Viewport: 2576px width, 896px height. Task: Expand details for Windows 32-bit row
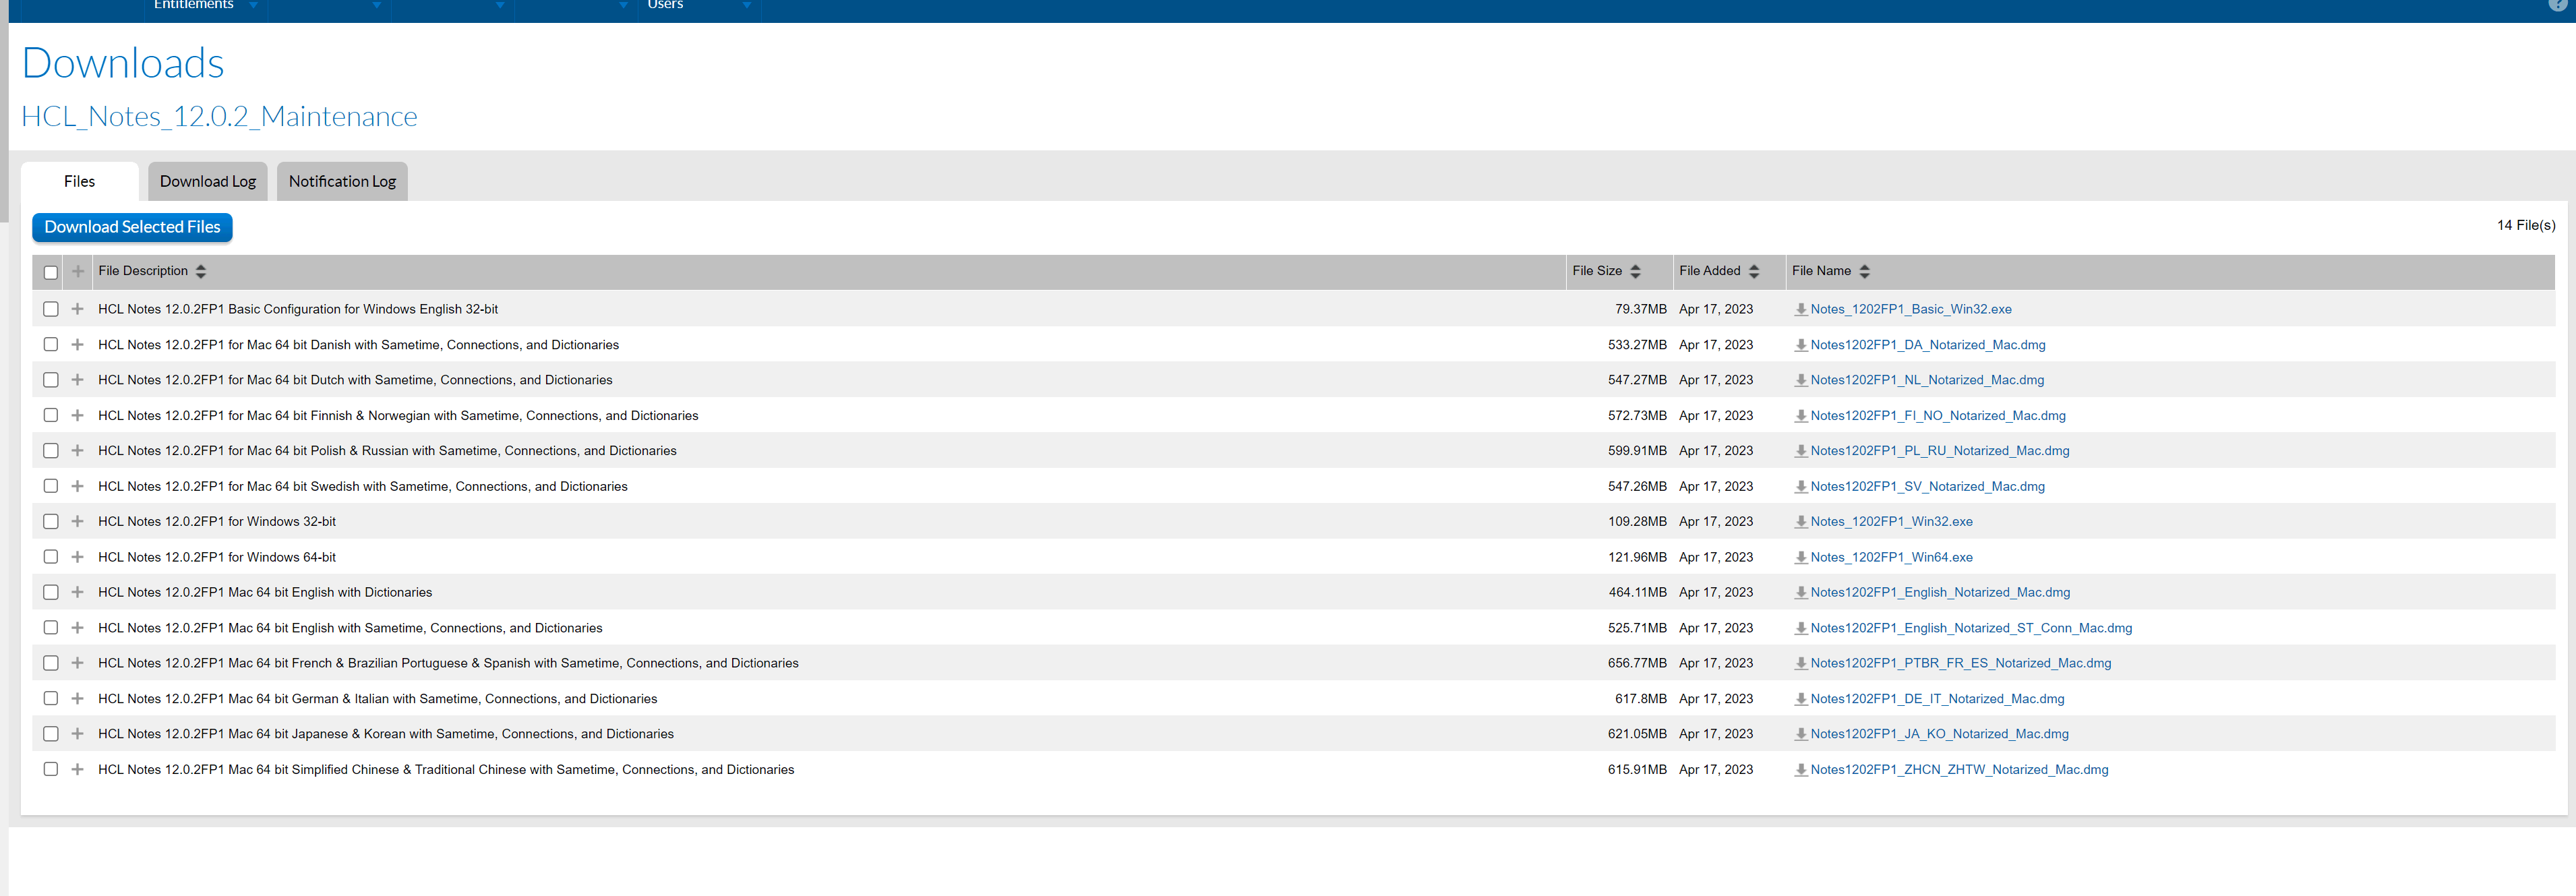[x=77, y=521]
